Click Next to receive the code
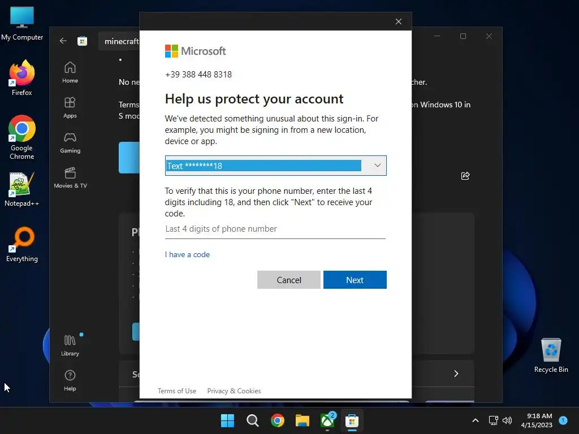 click(x=355, y=280)
